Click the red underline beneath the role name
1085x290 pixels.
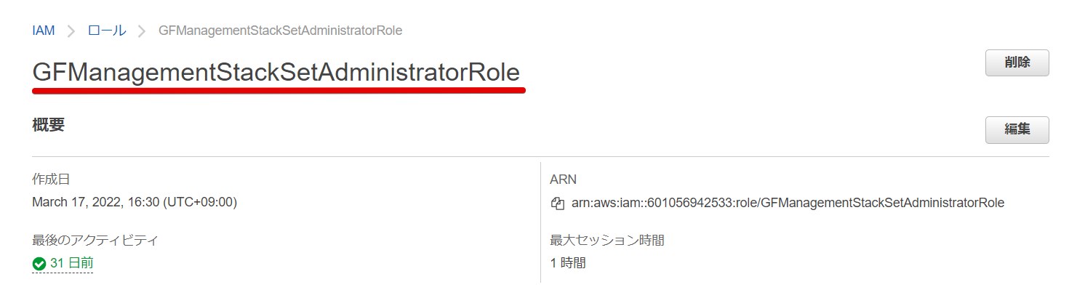pos(279,91)
